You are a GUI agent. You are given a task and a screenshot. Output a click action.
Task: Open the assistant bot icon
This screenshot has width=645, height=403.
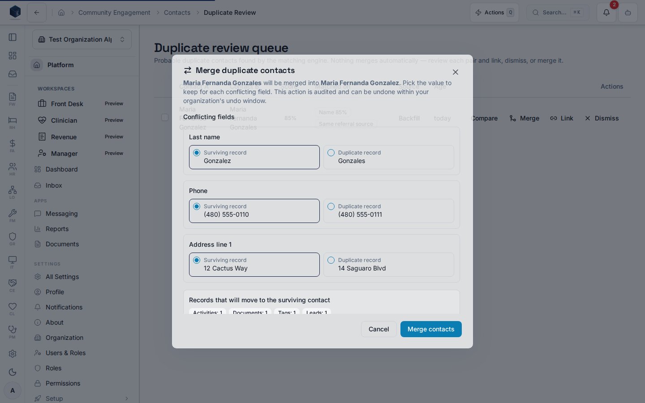tap(628, 13)
